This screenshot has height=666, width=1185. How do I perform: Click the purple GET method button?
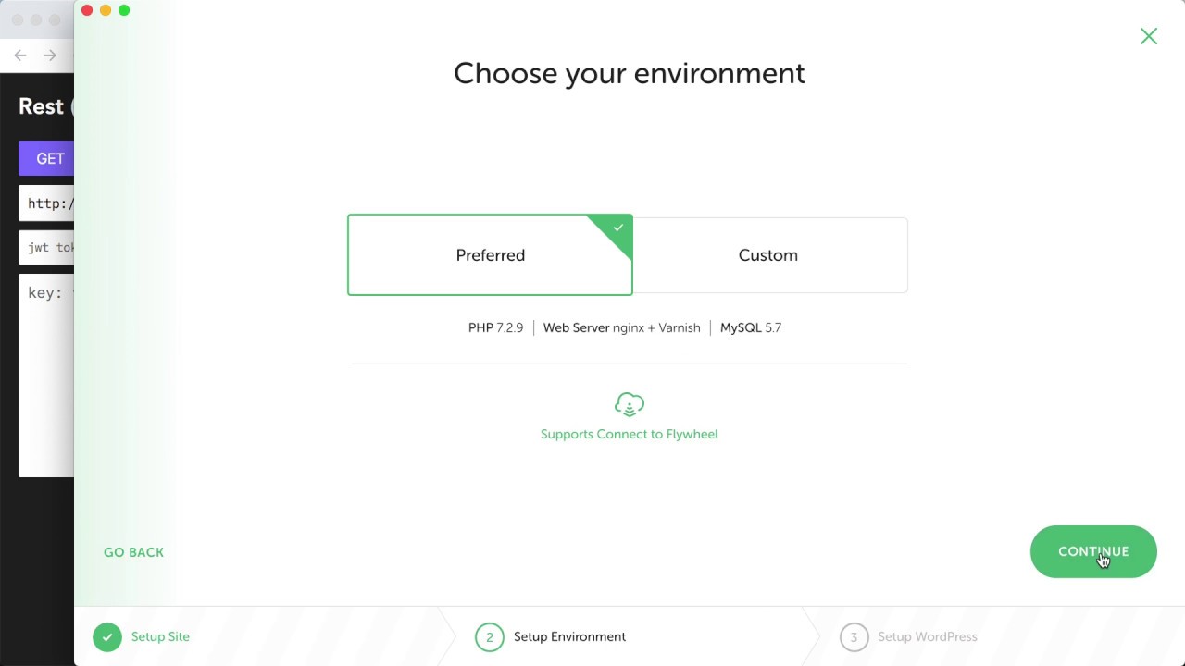(x=47, y=158)
